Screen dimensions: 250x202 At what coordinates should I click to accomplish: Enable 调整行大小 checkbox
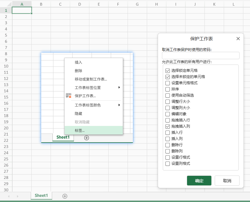[168, 101]
